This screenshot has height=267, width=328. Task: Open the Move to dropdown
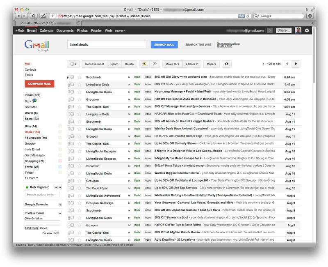[172, 64]
